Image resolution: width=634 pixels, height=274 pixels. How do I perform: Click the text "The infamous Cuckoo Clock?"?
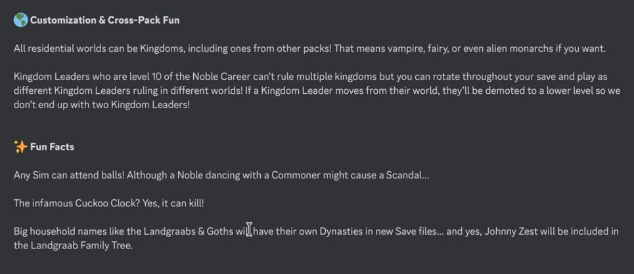point(74,203)
